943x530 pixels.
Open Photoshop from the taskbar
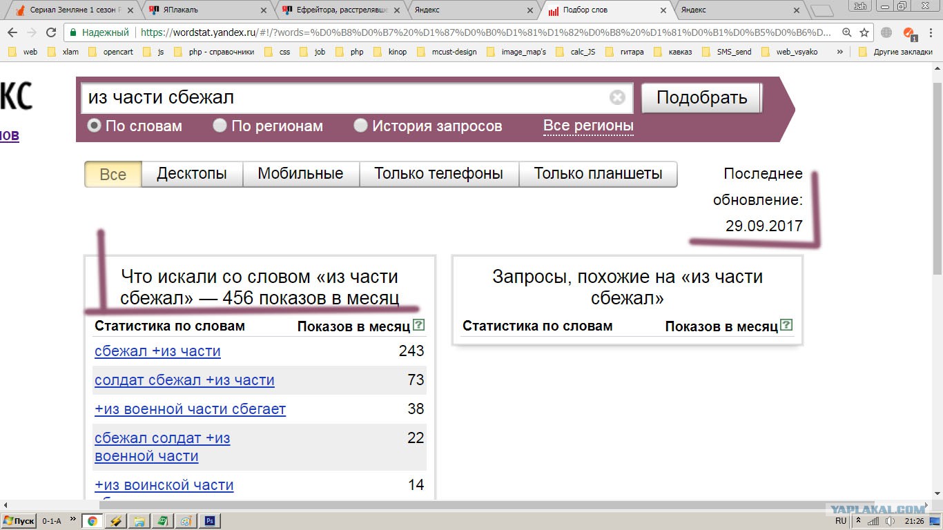tap(210, 521)
